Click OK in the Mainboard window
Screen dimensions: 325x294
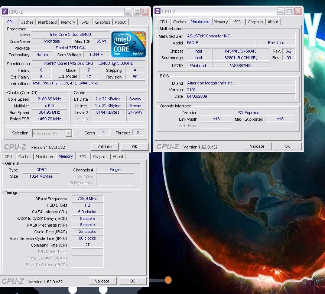coord(287,146)
